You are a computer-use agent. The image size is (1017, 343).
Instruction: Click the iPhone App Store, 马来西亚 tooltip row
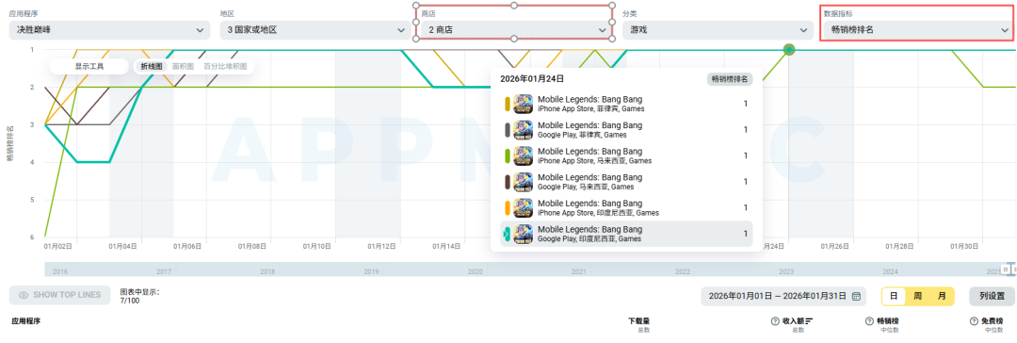(626, 155)
